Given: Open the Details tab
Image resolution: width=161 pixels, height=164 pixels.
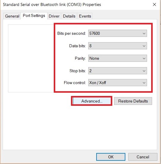Looking at the screenshot, I should pos(69,16).
